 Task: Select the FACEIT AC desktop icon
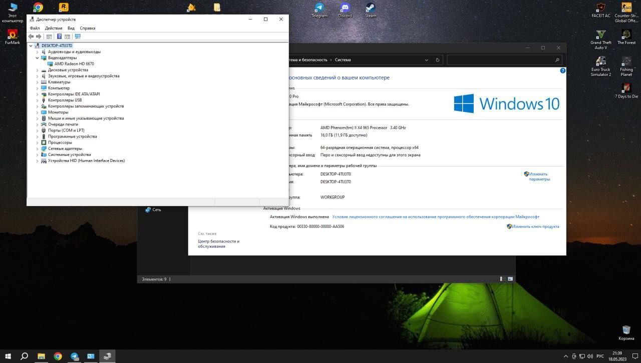[601, 10]
